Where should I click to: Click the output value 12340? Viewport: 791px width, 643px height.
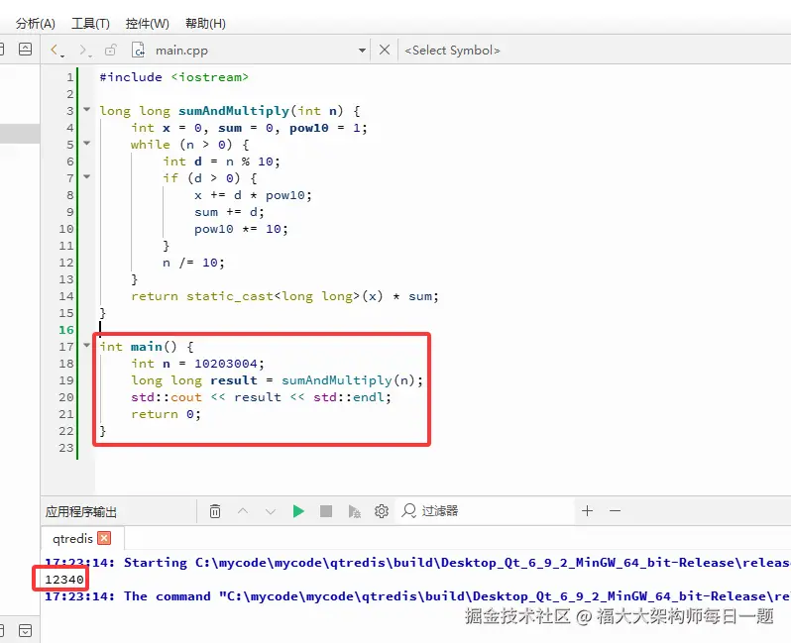(64, 580)
